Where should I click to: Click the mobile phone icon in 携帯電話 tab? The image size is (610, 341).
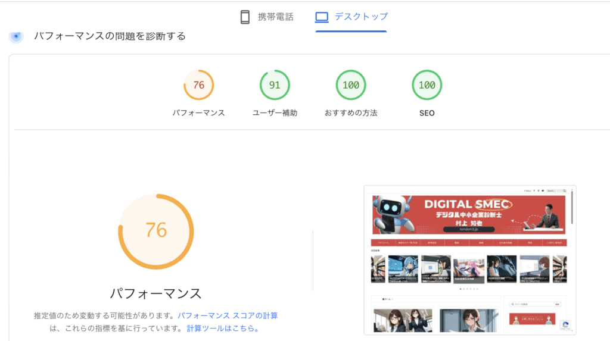245,17
